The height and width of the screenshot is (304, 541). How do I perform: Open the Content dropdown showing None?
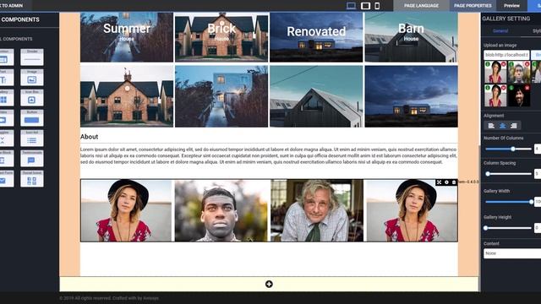512,253
